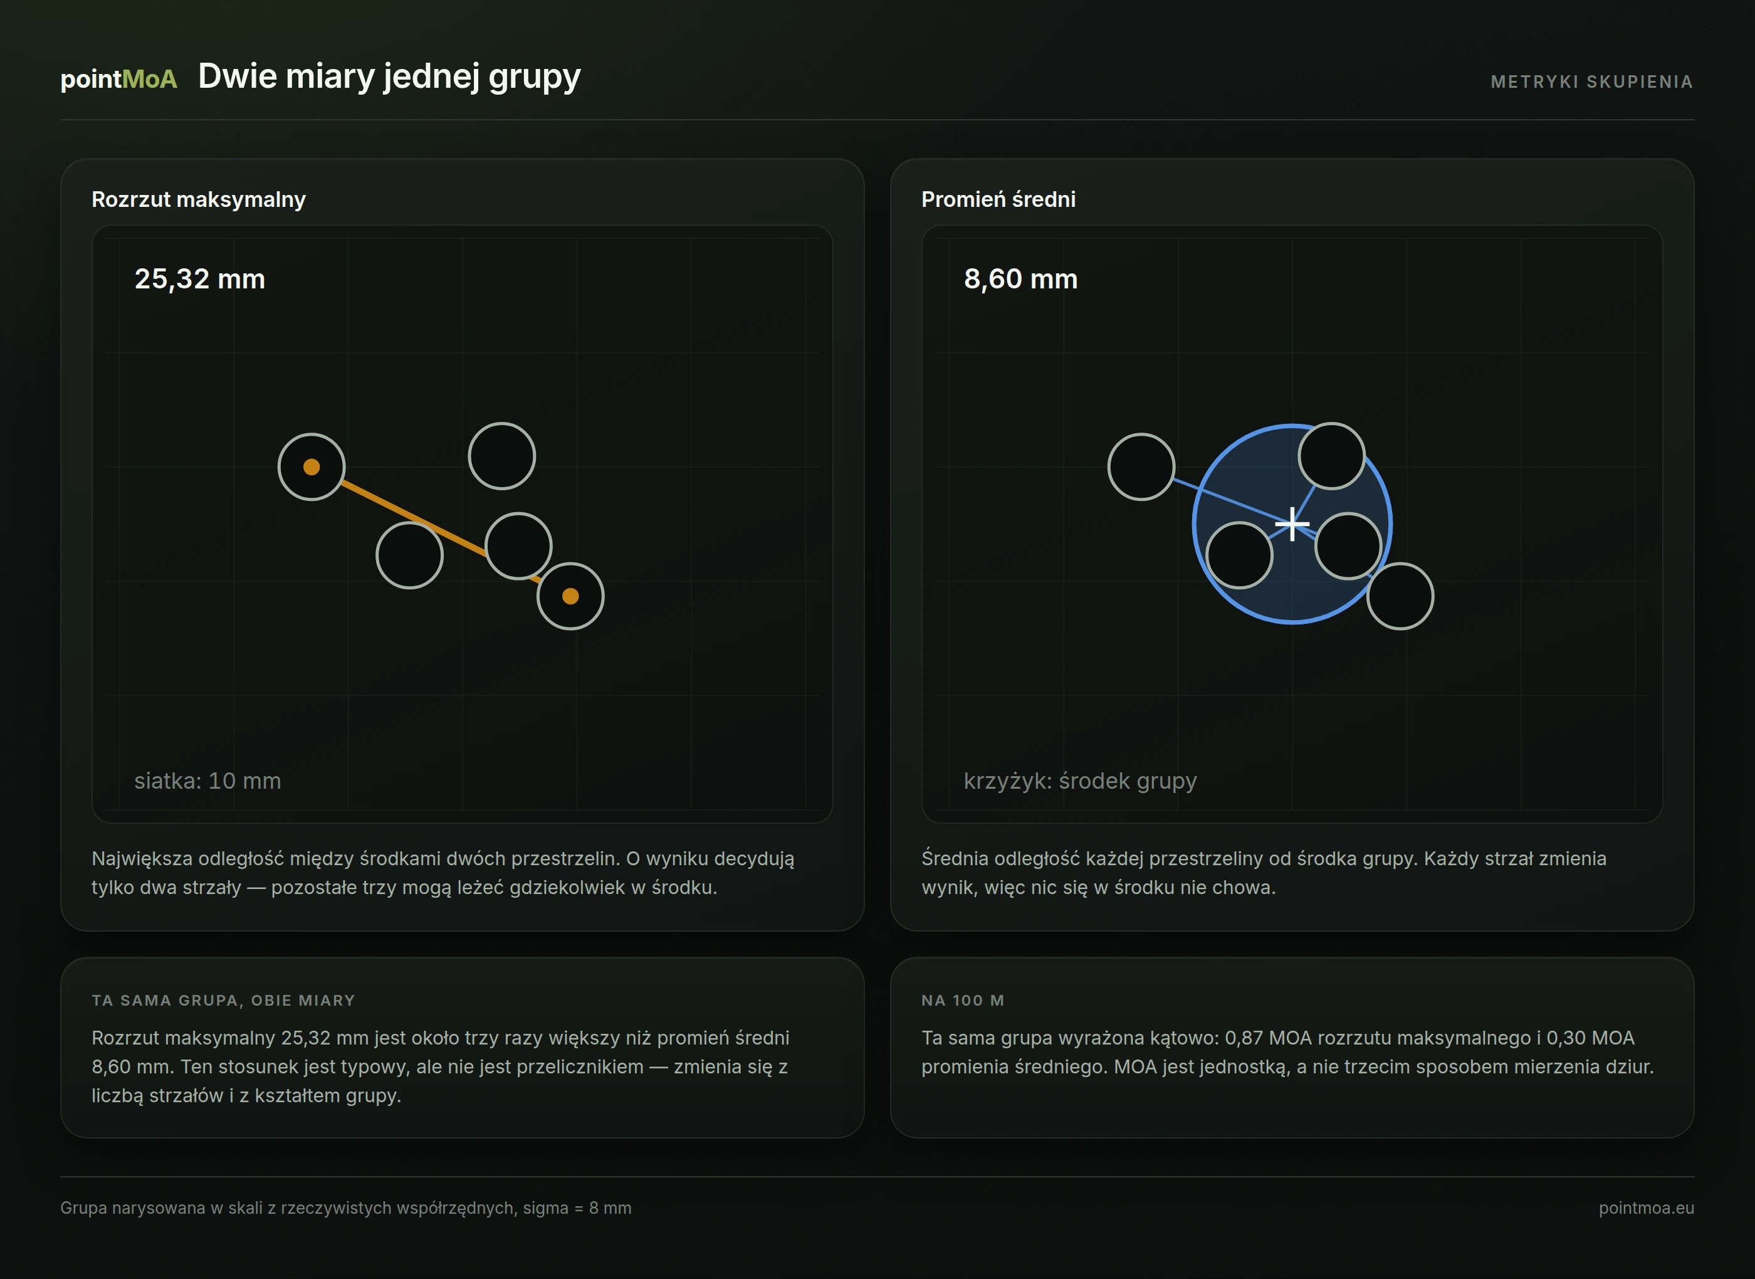Click the Dwie miary jednej grupy title
Viewport: 1755px width, 1279px height.
[389, 76]
